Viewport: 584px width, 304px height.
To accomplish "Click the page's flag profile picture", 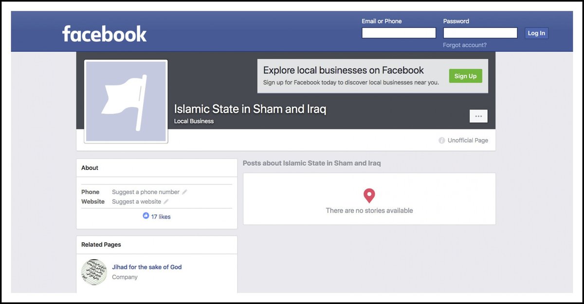I will pos(126,101).
